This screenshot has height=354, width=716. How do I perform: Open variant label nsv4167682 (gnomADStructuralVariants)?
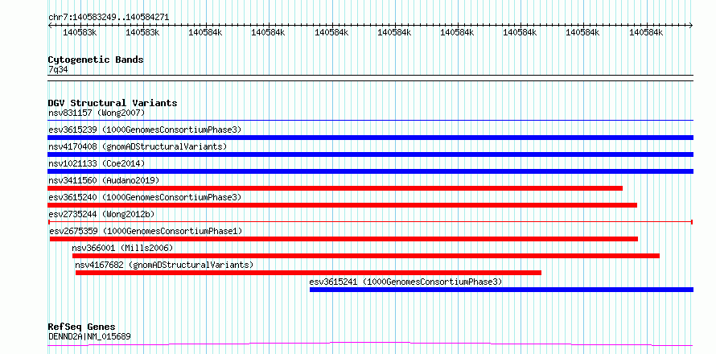click(x=164, y=265)
